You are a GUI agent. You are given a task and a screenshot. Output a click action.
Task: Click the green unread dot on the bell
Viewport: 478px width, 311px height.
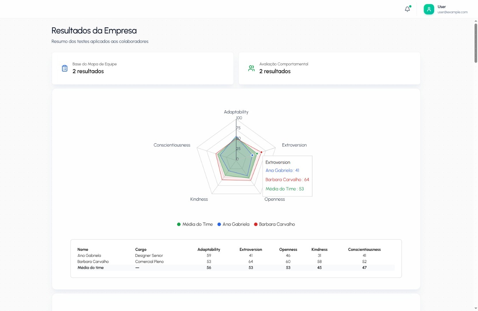coord(410,6)
